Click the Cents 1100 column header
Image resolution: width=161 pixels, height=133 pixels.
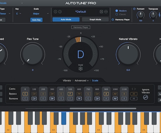(x=124, y=89)
